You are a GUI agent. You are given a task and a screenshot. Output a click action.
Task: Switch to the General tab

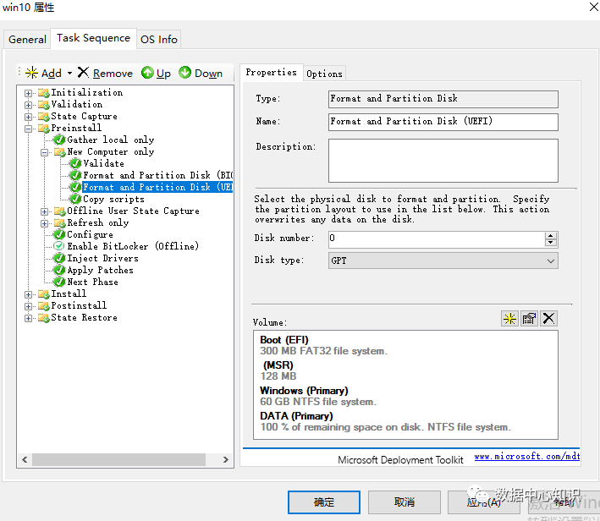(27, 40)
